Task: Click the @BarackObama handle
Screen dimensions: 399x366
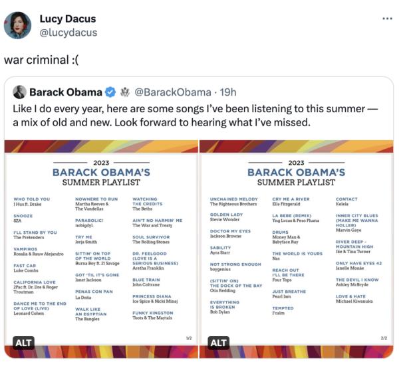Action: coord(173,92)
